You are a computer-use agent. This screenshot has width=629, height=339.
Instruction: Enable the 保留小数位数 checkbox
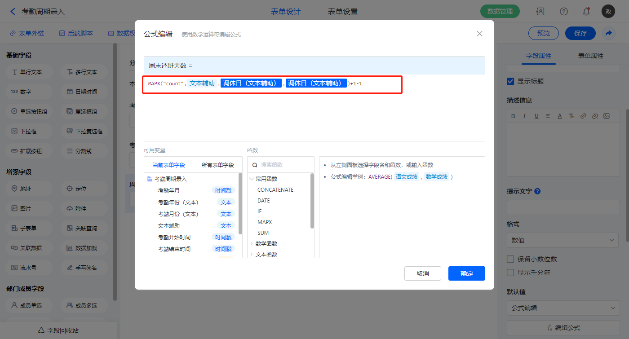510,259
